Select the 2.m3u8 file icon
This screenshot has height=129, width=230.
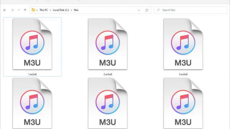click(108, 44)
